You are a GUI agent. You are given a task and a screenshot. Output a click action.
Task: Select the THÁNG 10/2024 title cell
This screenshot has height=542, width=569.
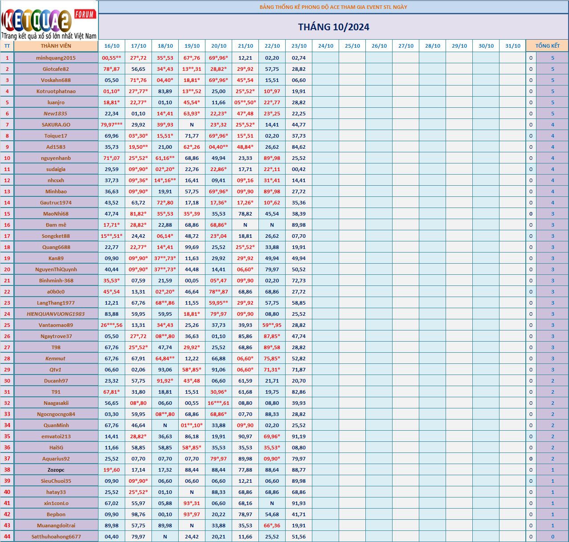(334, 27)
